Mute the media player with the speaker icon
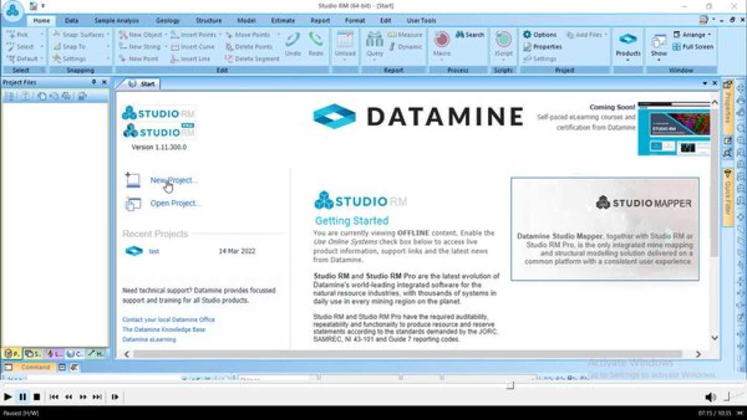The image size is (747, 420). coord(710,397)
